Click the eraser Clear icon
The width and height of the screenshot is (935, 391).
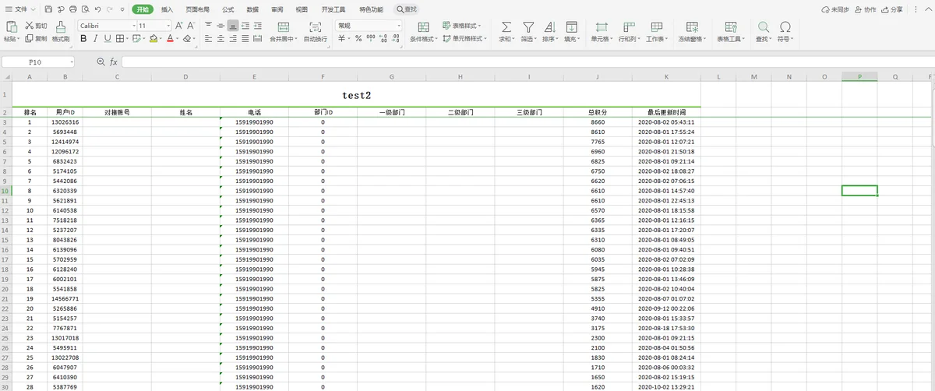pos(186,38)
